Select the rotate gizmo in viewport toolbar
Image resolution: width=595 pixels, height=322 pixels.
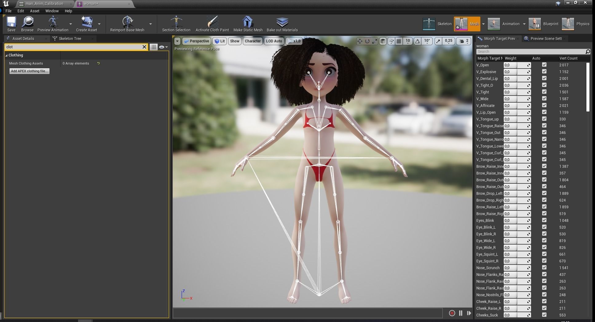[x=367, y=41]
